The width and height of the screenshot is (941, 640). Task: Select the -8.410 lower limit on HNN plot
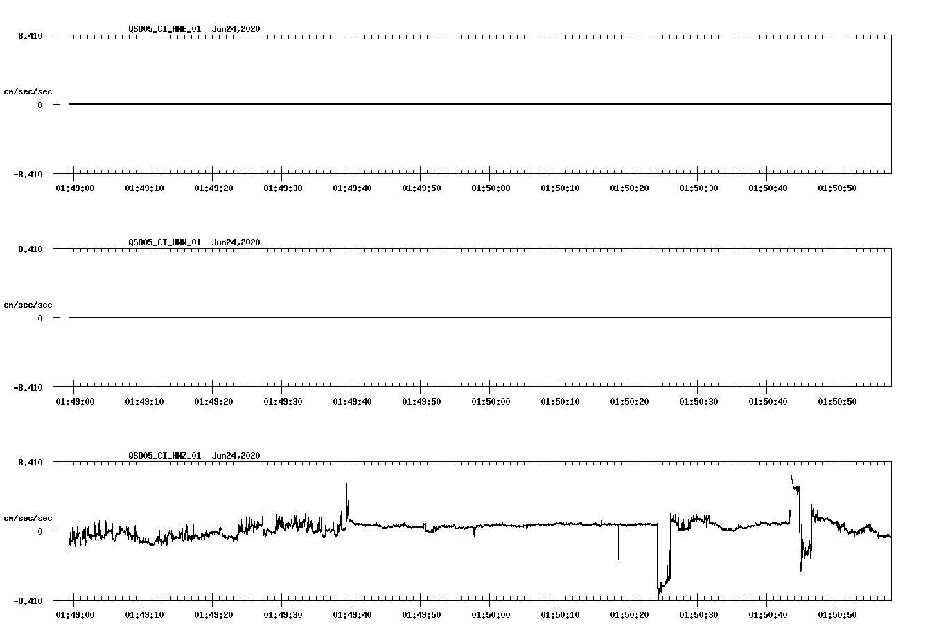(x=28, y=388)
